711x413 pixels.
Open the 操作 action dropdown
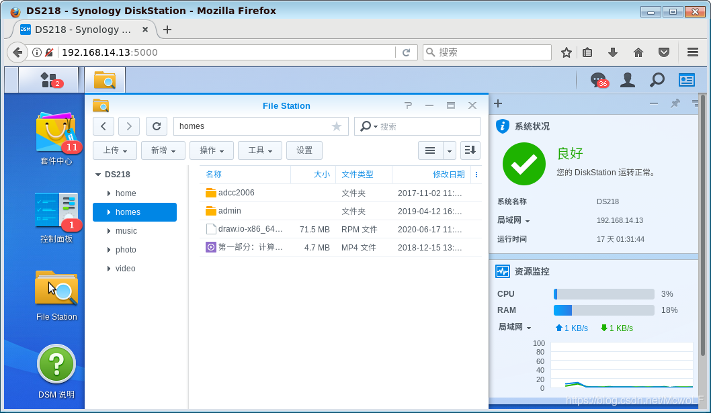(212, 150)
